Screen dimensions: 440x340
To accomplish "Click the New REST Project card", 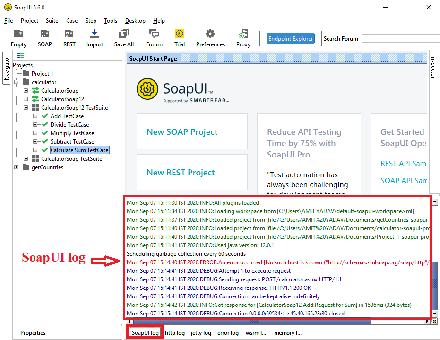I will coord(192,173).
